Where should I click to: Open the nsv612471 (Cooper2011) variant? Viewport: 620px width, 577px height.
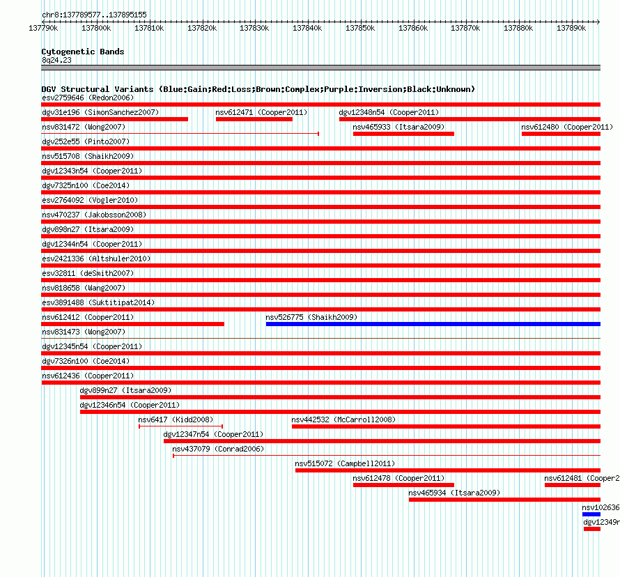(261, 112)
